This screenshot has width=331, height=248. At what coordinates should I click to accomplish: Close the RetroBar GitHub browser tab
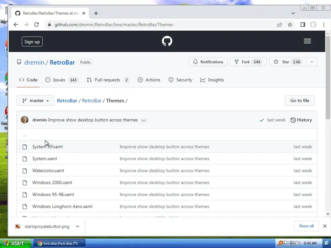click(x=84, y=13)
